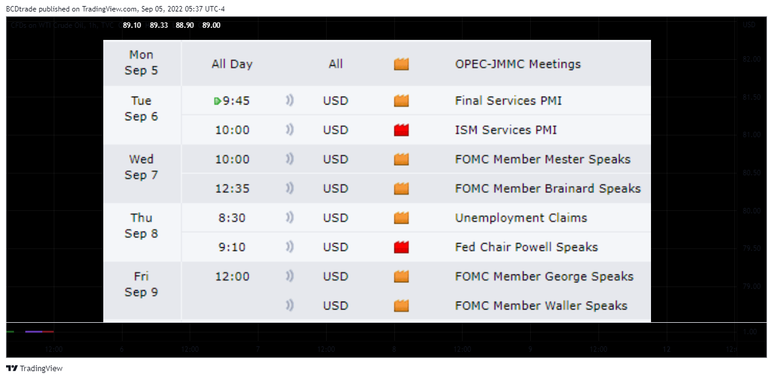
Task: Open FOMC Member Brainard Speaks entry
Action: [x=548, y=189]
